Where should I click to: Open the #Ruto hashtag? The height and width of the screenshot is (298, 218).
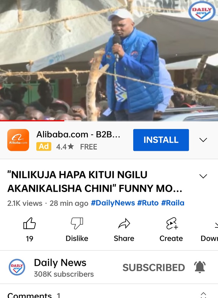148,203
